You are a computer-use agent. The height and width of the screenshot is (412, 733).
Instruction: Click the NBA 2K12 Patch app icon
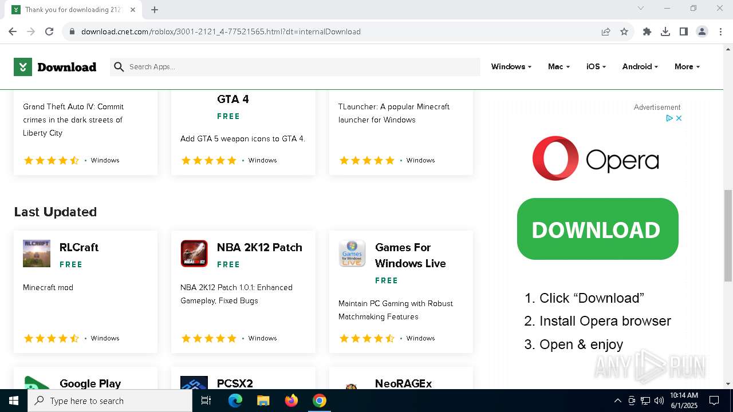point(194,253)
